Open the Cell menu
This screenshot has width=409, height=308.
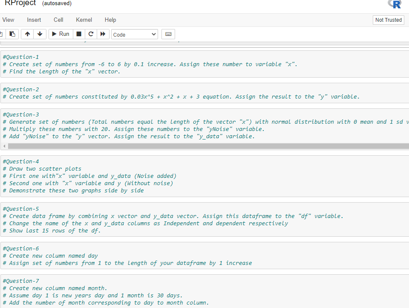pos(58,20)
